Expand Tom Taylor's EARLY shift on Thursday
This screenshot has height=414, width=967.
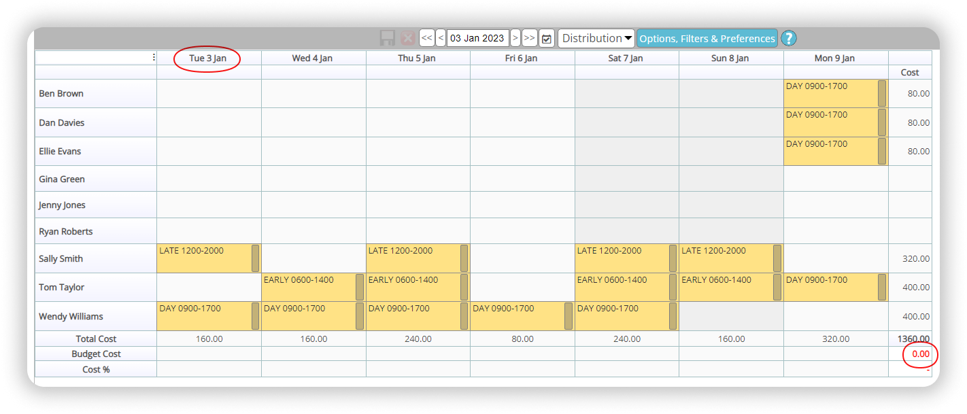pos(464,287)
